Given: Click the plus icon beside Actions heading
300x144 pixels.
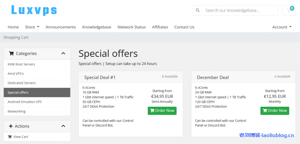Looking at the screenshot, I should 11,126.
